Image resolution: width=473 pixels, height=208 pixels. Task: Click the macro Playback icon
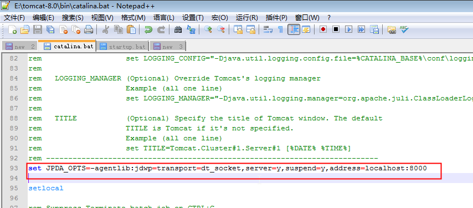click(x=349, y=29)
